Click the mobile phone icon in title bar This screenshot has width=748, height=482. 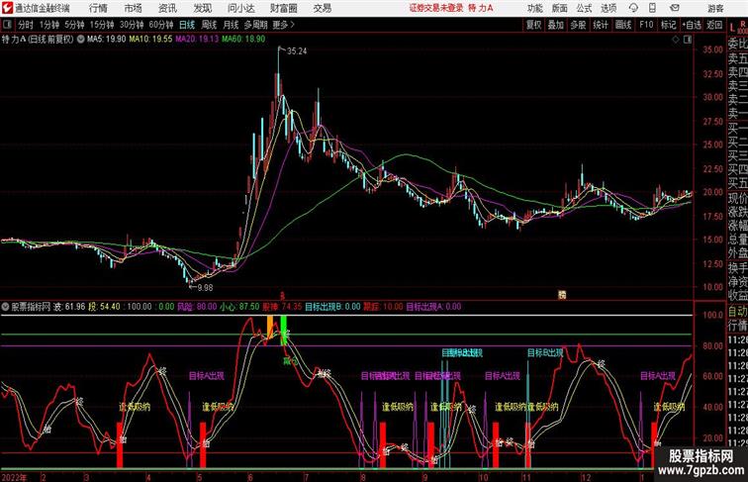click(652, 8)
